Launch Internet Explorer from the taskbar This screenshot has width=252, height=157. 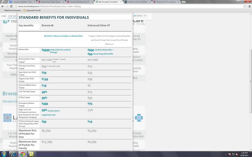pyautogui.click(x=13, y=154)
